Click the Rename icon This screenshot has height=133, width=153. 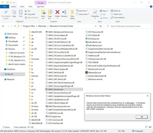click(64, 12)
